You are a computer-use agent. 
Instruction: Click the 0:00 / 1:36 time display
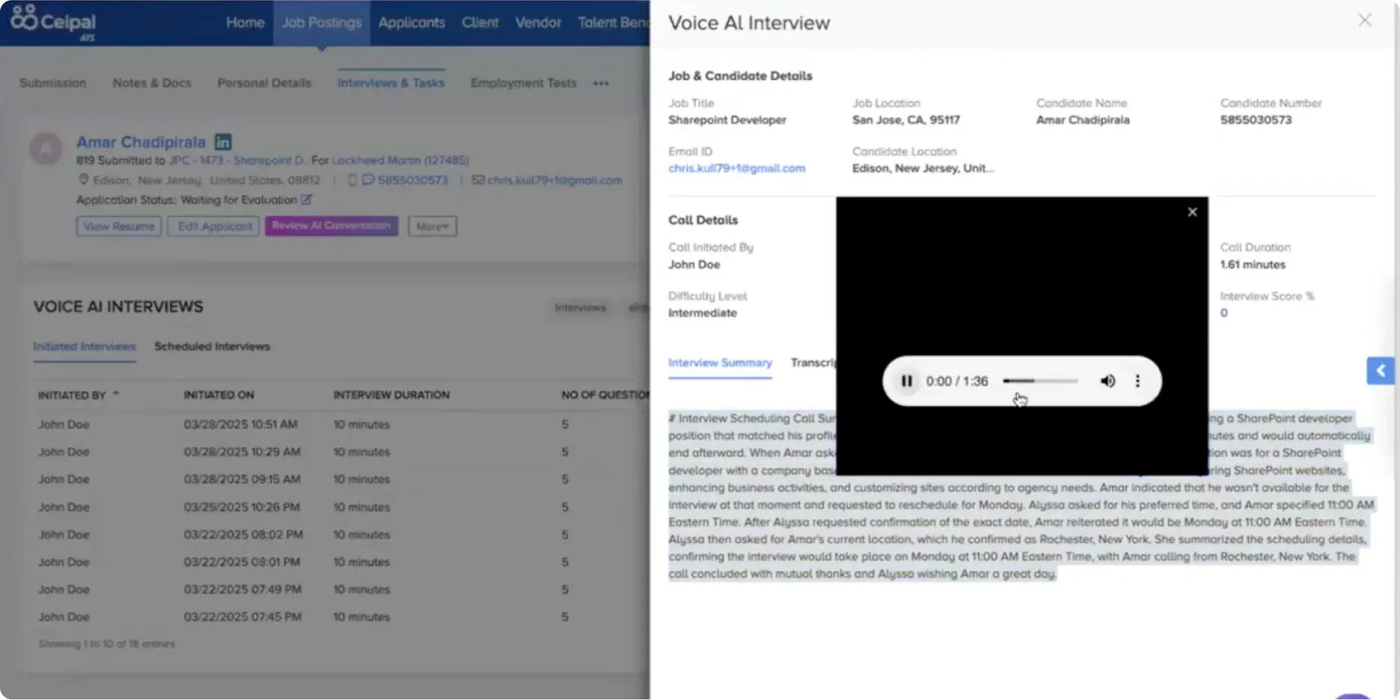[957, 381]
